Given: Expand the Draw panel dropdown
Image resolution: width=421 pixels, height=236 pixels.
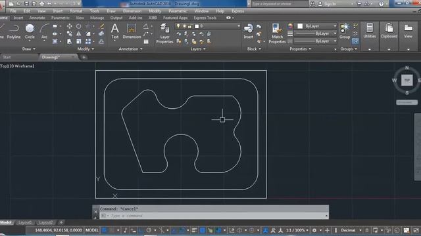Looking at the screenshot, I should [29, 49].
